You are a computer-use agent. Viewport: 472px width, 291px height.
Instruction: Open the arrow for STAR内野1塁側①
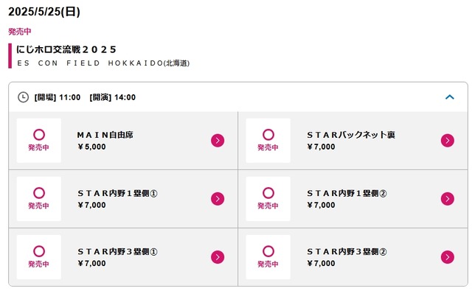[x=218, y=199]
